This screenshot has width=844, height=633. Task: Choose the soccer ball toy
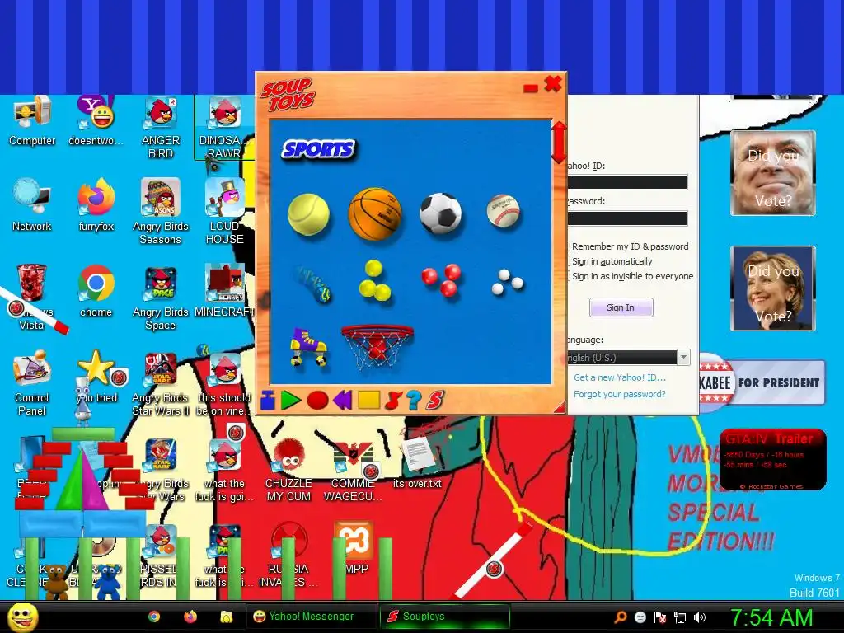[x=441, y=213]
